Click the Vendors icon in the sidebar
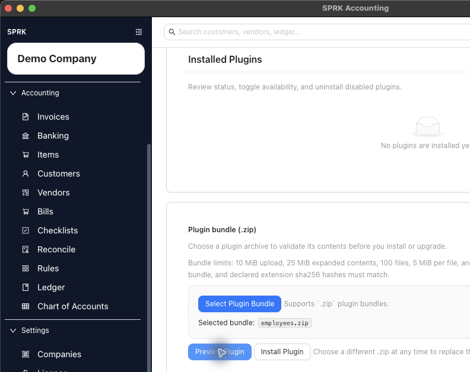Image resolution: width=470 pixels, height=372 pixels. click(x=26, y=193)
